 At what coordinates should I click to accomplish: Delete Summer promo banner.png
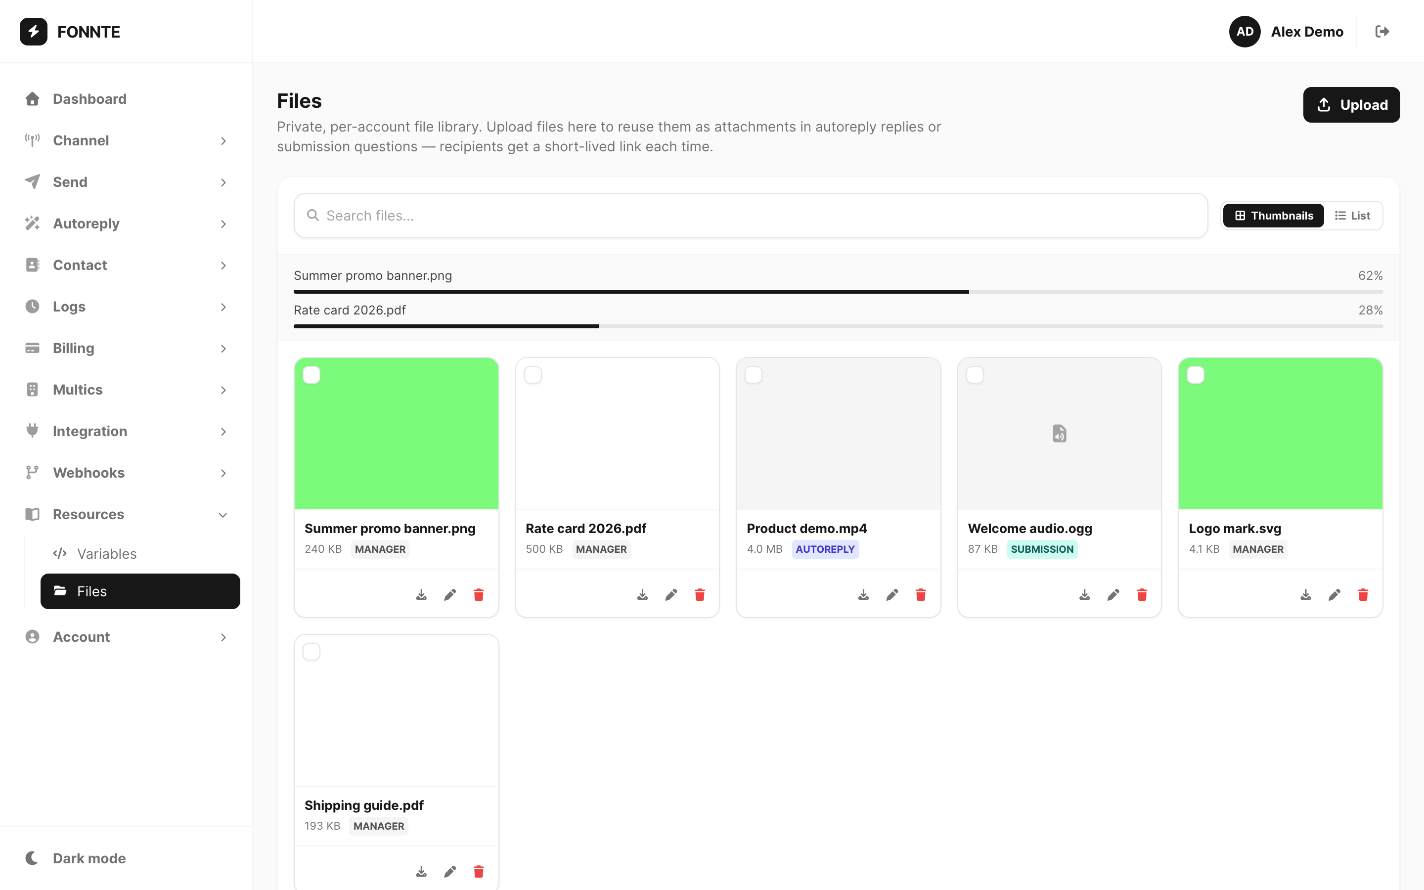click(x=479, y=594)
